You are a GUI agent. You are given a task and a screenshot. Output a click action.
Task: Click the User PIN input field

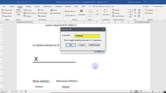[x=87, y=36]
